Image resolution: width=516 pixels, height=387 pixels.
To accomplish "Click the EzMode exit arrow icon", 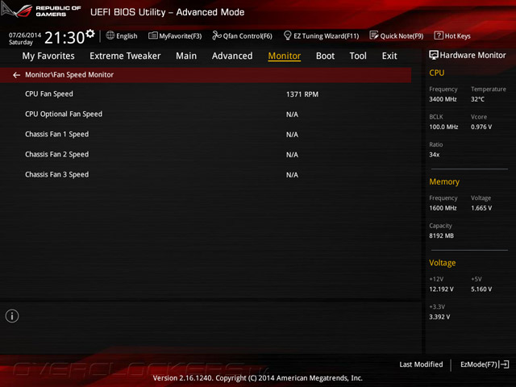I will pyautogui.click(x=504, y=364).
